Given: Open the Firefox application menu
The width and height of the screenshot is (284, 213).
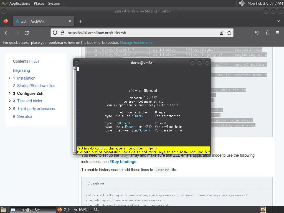Looking at the screenshot, I should 277,33.
